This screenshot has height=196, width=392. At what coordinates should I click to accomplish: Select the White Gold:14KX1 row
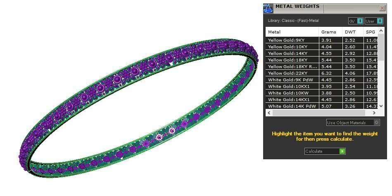(x=321, y=99)
